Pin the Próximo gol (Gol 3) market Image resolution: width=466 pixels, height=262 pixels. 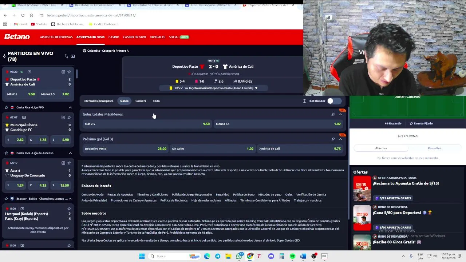coord(333,139)
